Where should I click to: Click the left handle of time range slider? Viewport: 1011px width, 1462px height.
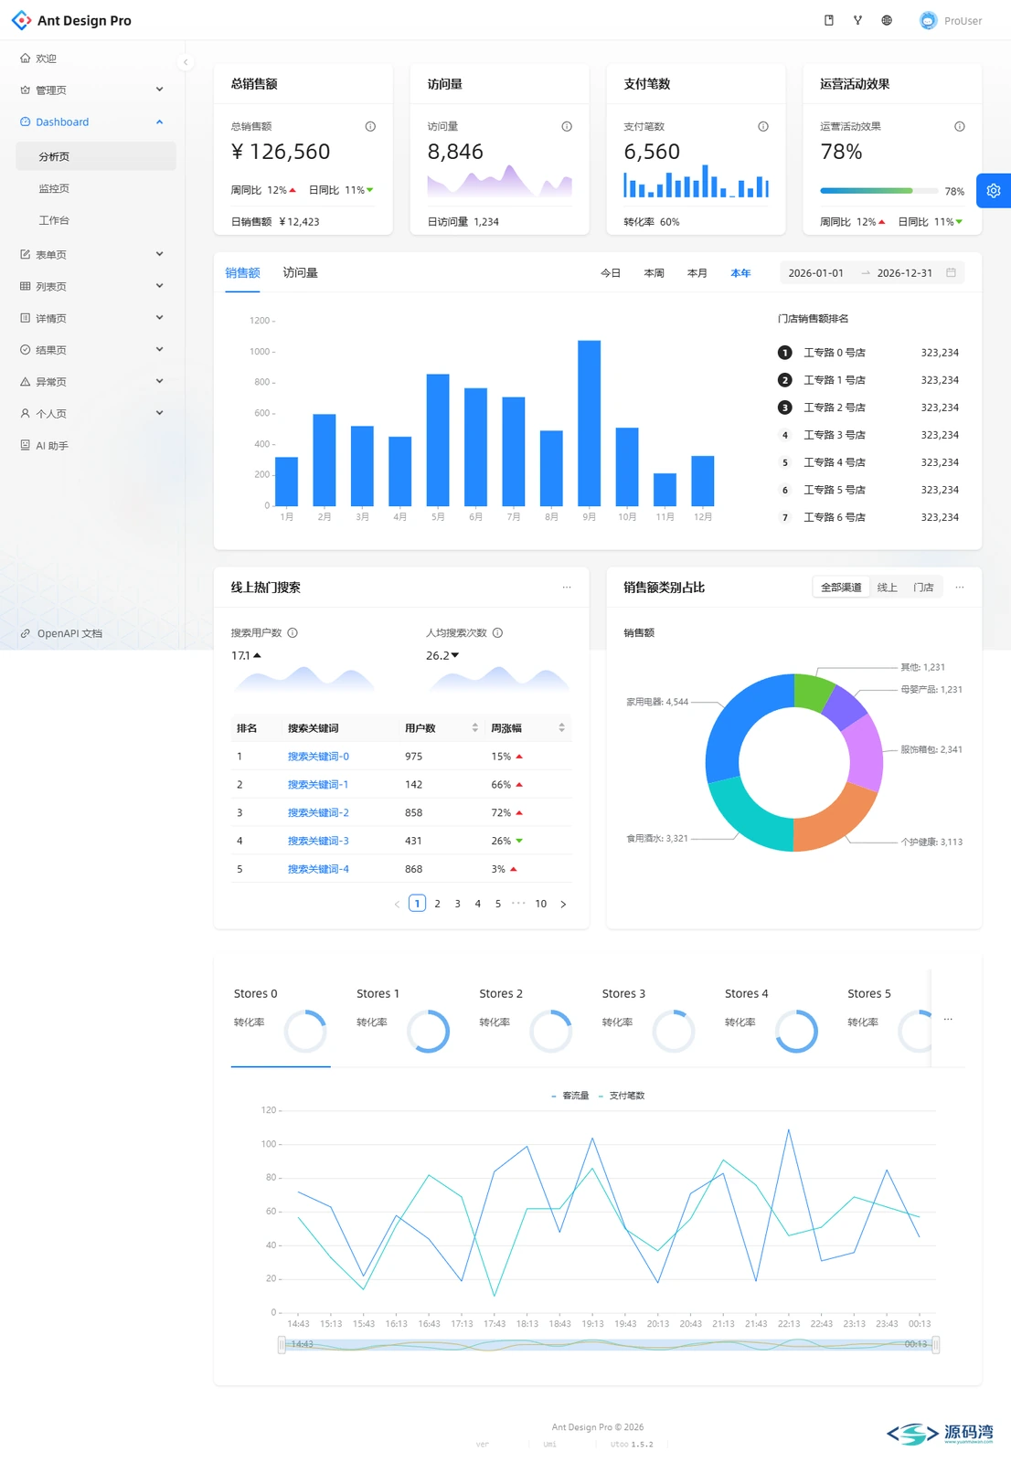click(x=282, y=1344)
